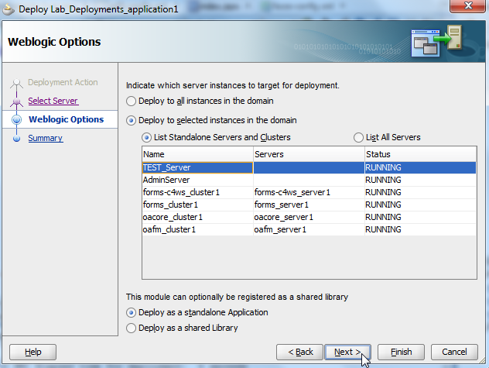Choose Deploy as a shared Library
The width and height of the screenshot is (489, 368).
pos(132,328)
